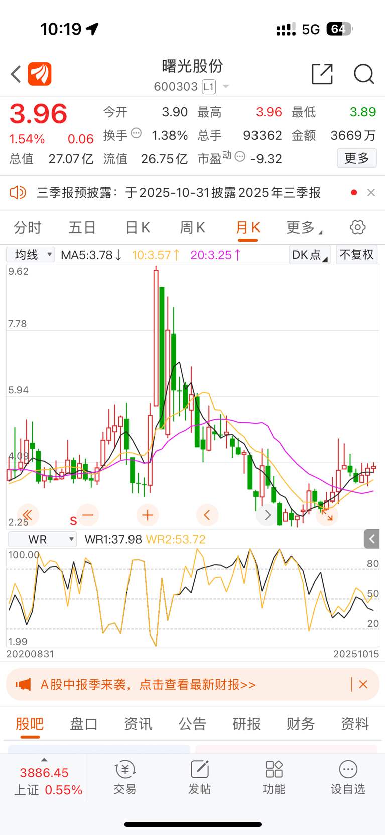The width and height of the screenshot is (386, 835).
Task: Switch to 分时 chart tab
Action: (x=28, y=228)
